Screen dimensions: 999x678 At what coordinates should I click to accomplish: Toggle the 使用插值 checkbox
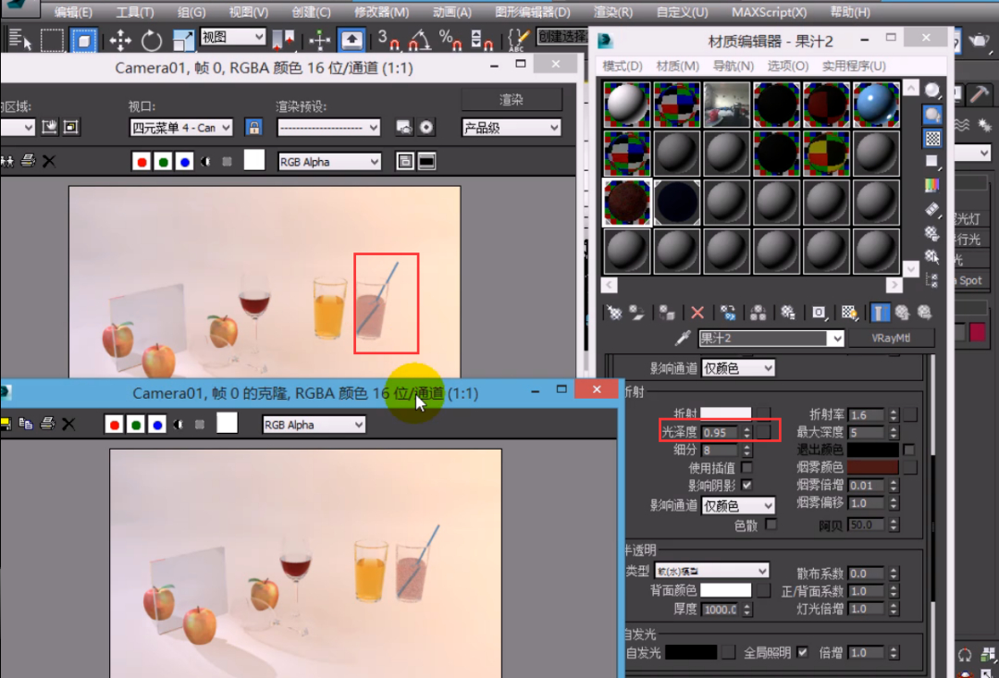pos(746,468)
